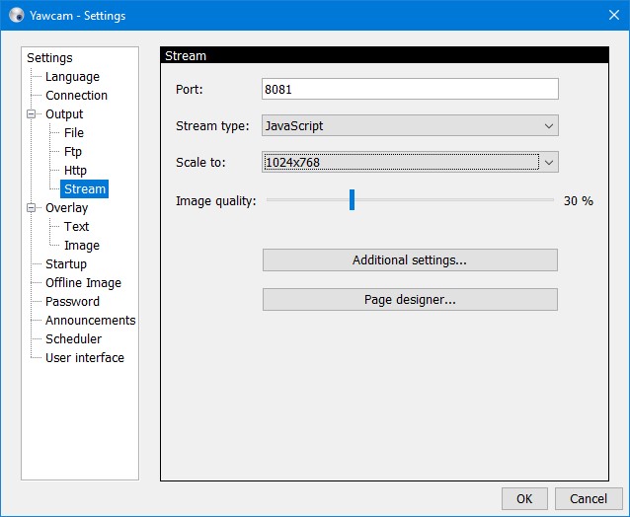The height and width of the screenshot is (517, 630).
Task: Click the Port: label
Action: [190, 89]
